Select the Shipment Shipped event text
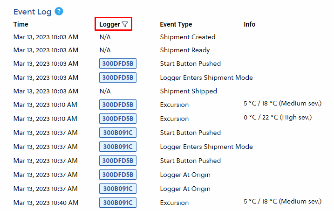This screenshot has width=334, height=211. coord(189,91)
